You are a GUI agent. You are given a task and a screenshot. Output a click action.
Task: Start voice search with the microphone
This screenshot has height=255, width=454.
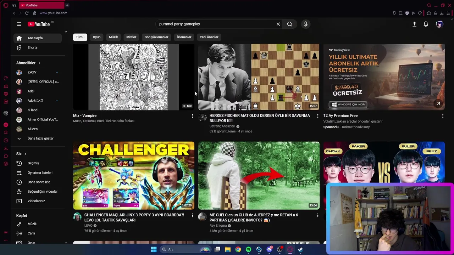pos(306,24)
